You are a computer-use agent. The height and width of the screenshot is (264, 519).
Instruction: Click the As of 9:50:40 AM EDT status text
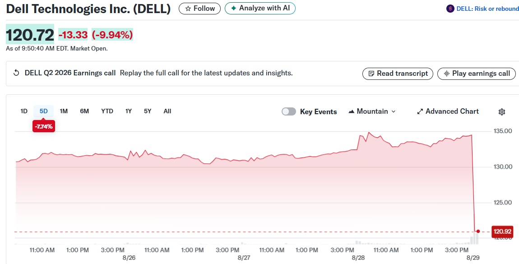coord(56,49)
